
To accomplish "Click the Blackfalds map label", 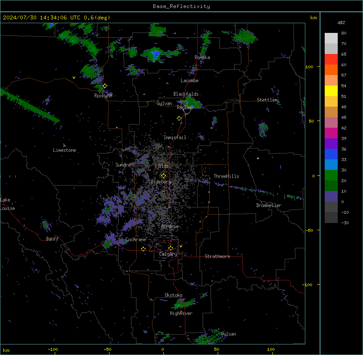I will [186, 94].
